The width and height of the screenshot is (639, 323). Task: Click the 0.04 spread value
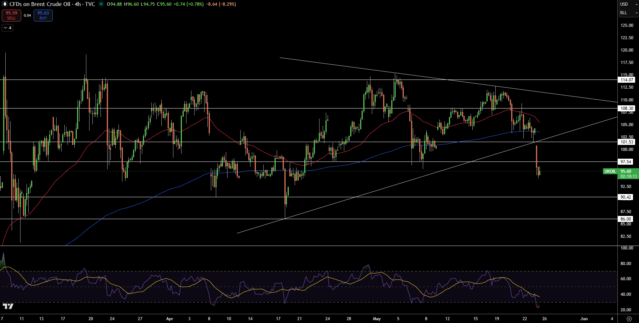click(27, 16)
